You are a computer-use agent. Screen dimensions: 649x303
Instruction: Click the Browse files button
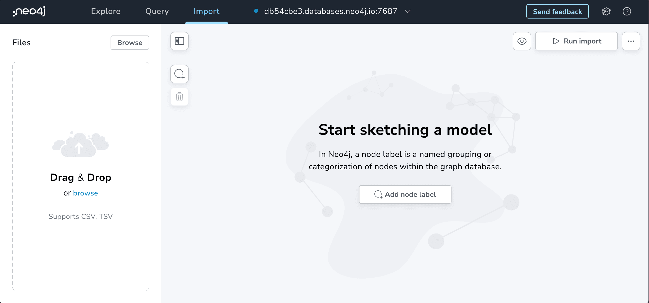coord(130,43)
